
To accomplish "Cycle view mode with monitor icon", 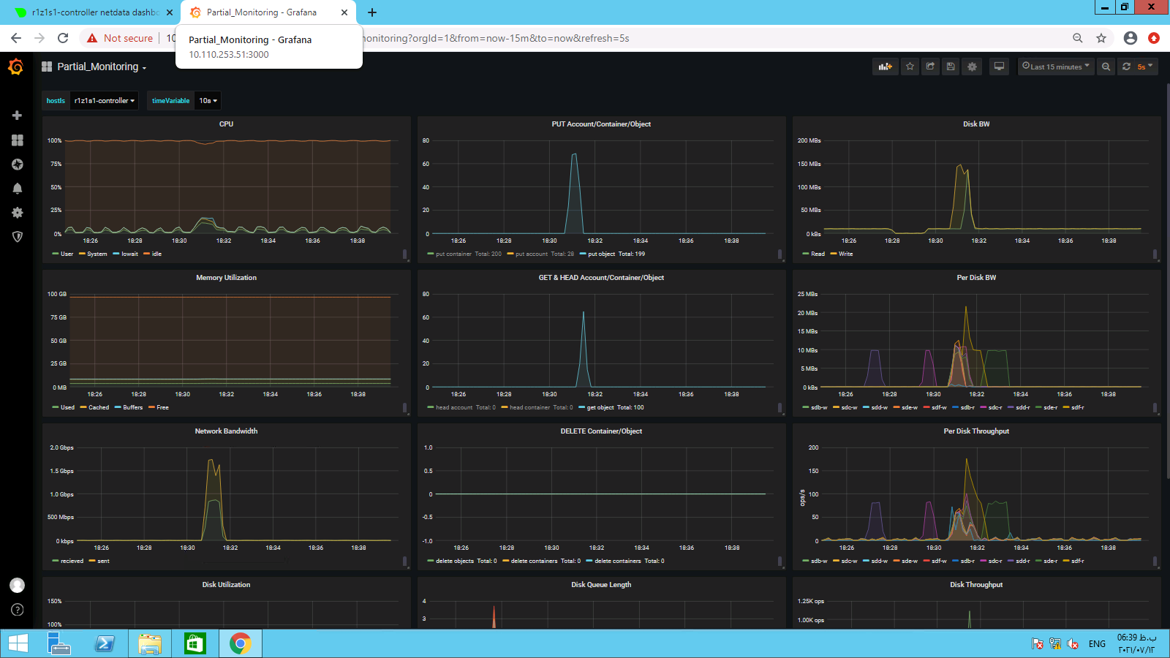I will pyautogui.click(x=999, y=67).
